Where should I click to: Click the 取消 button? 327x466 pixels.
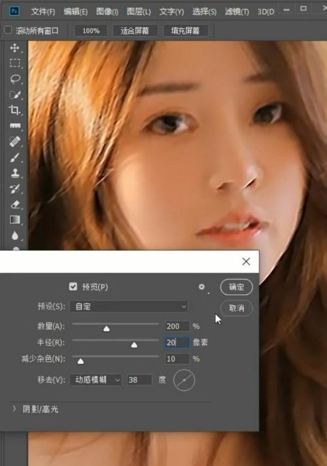tap(237, 308)
